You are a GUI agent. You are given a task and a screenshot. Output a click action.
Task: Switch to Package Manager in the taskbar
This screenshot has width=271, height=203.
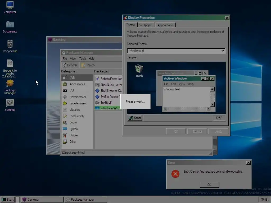(86, 200)
